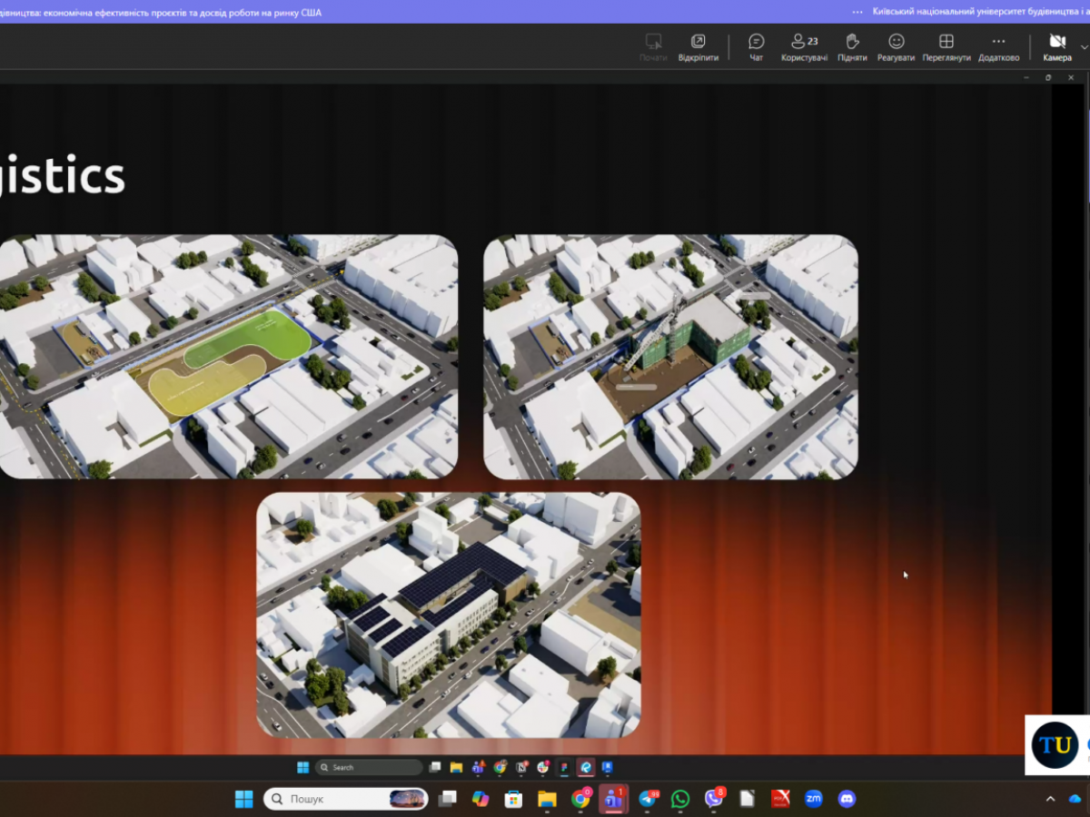Open the Переглянути view options
Viewport: 1090px width, 817px height.
[946, 47]
